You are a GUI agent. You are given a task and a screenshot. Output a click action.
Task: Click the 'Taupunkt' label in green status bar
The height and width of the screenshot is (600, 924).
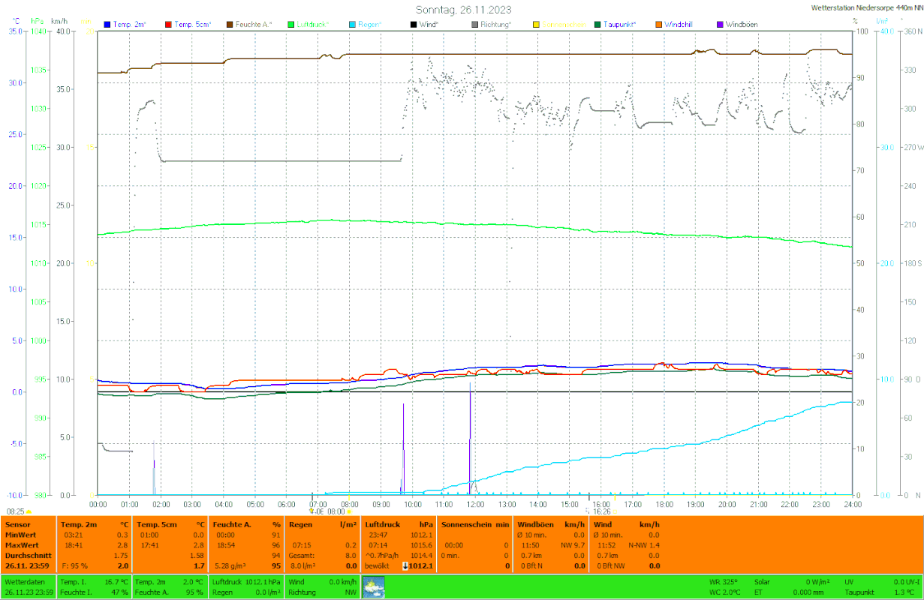coord(859,592)
